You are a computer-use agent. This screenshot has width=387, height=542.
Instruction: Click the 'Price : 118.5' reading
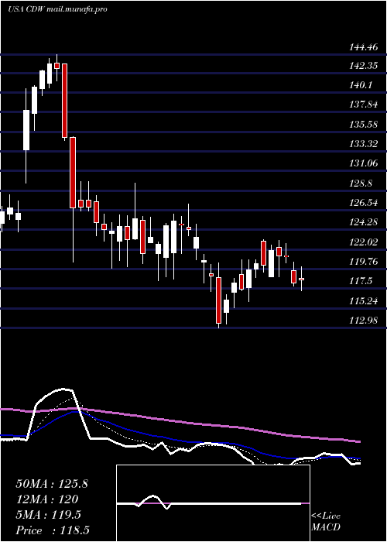[54, 530]
